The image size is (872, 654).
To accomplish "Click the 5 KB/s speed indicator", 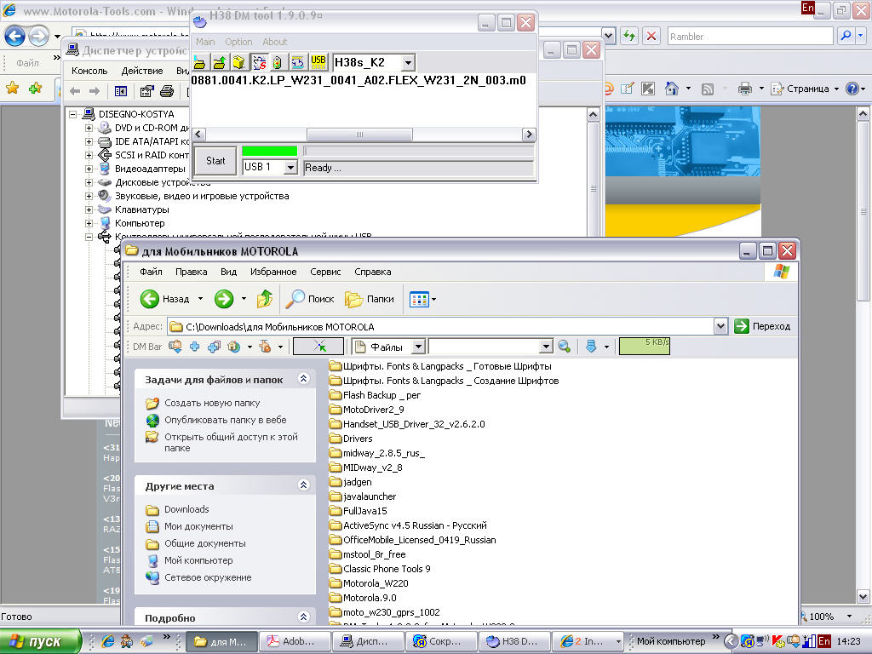I will click(x=645, y=346).
